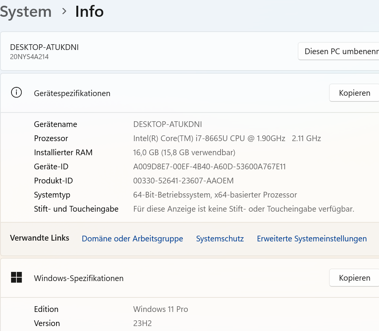Click the breadcrumb chevron between System and Info
The height and width of the screenshot is (331, 379).
click(64, 11)
